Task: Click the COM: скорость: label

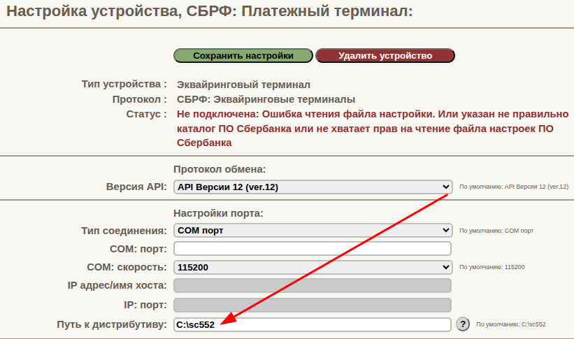Action: pos(127,267)
